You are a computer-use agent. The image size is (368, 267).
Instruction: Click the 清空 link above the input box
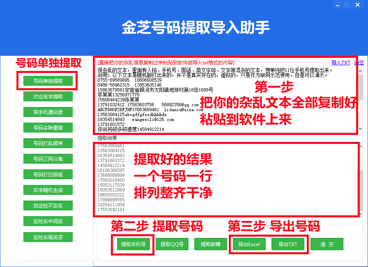tap(359, 63)
